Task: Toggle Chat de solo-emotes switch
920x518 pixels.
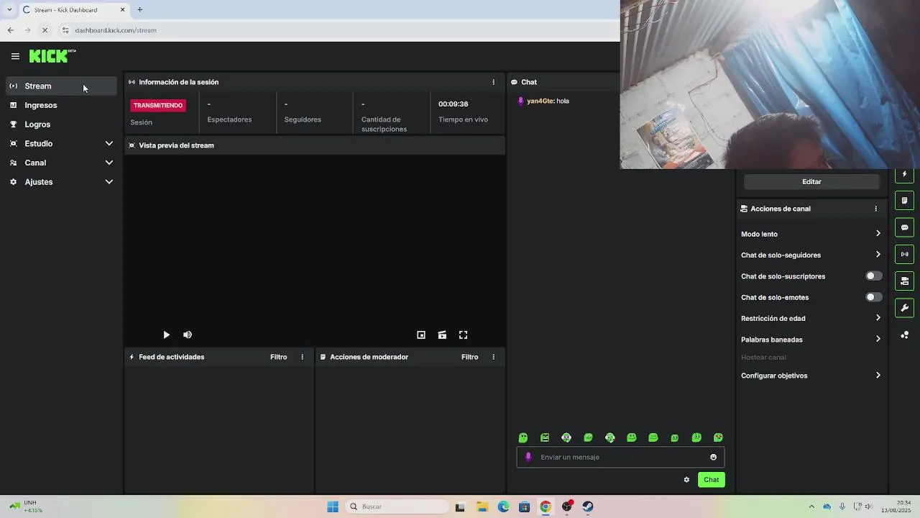Action: click(873, 297)
